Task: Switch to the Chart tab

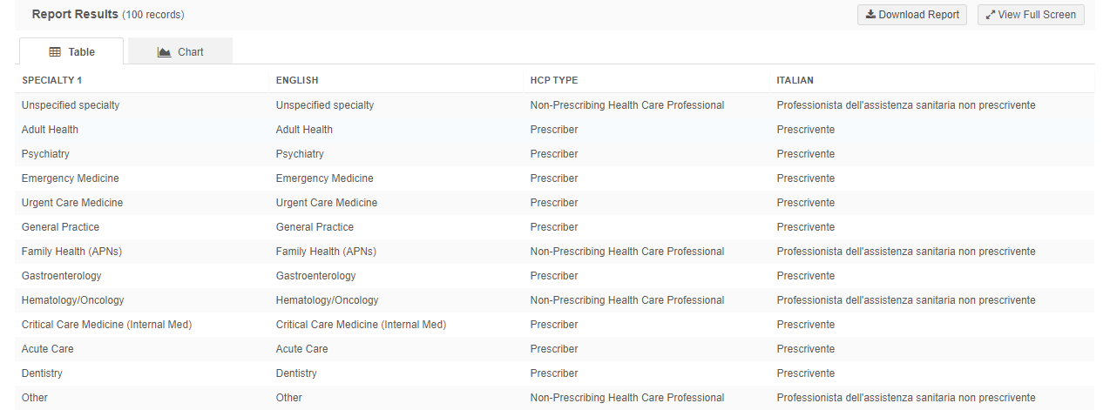Action: click(180, 52)
